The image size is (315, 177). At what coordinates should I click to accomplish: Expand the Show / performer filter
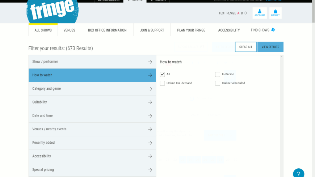click(92, 62)
